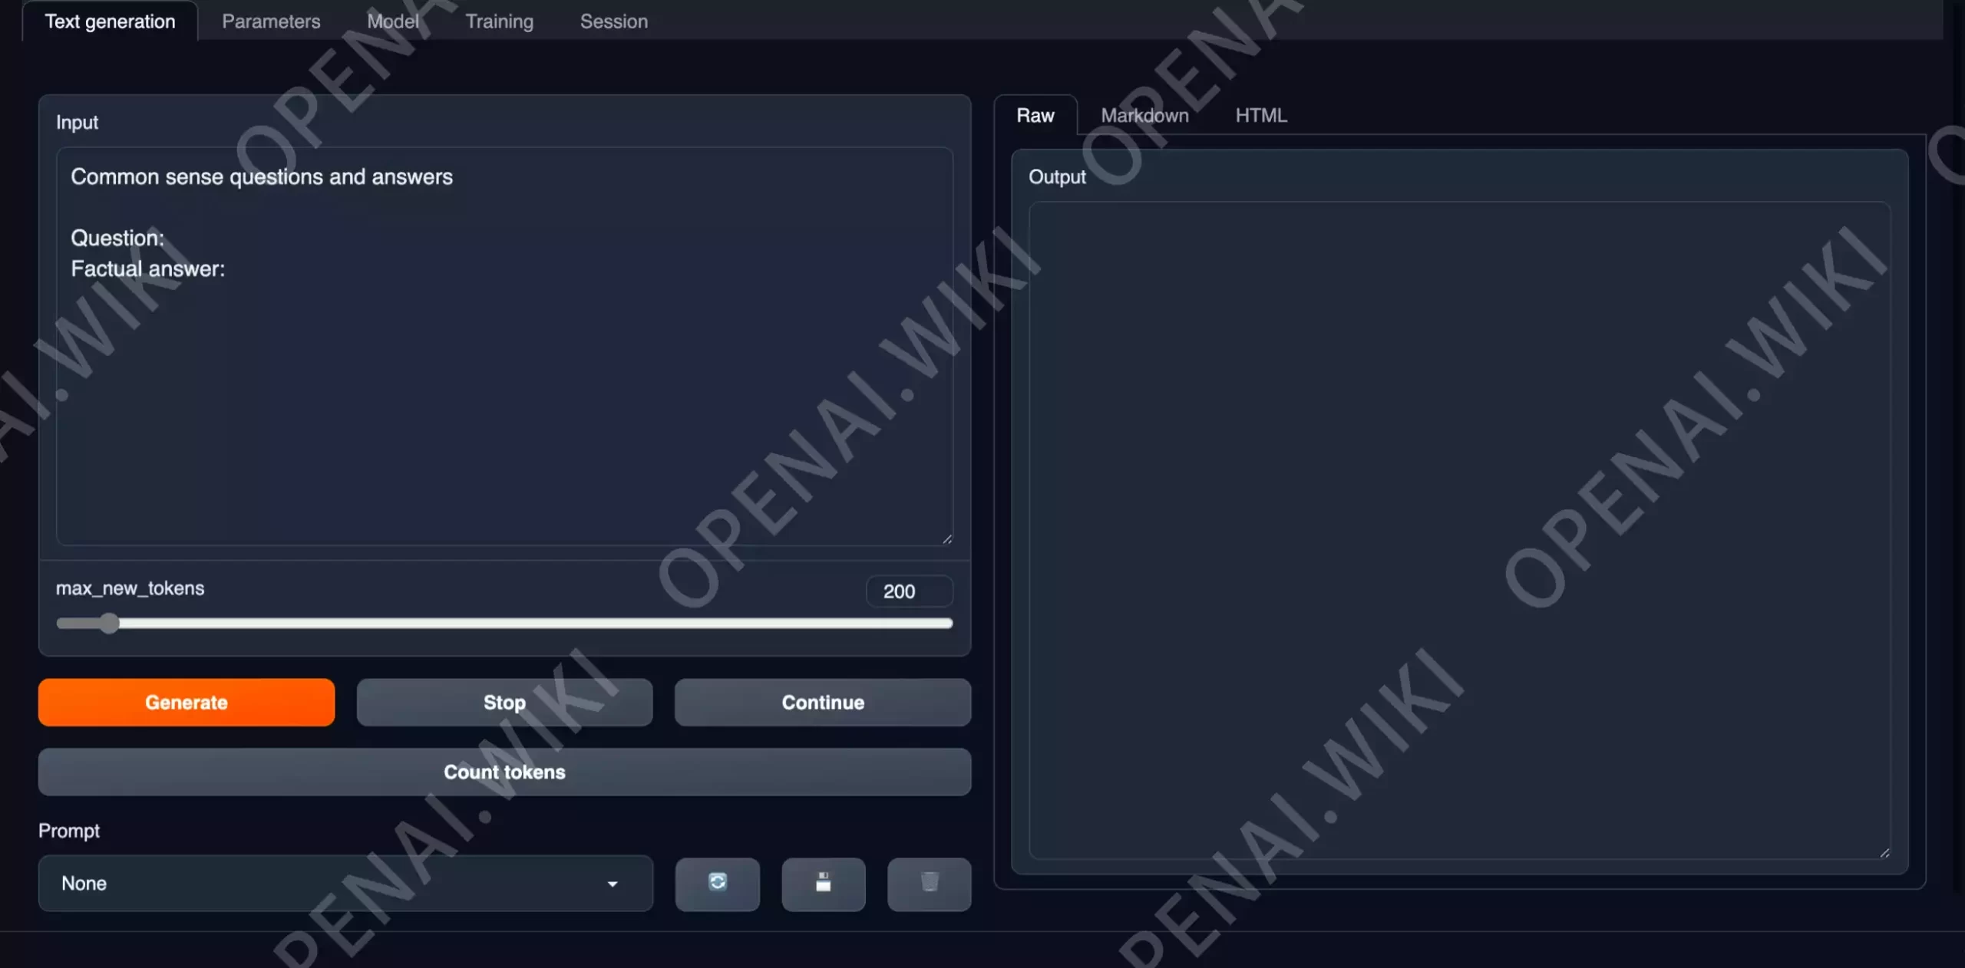Select the Raw output view
1965x968 pixels.
coord(1035,114)
